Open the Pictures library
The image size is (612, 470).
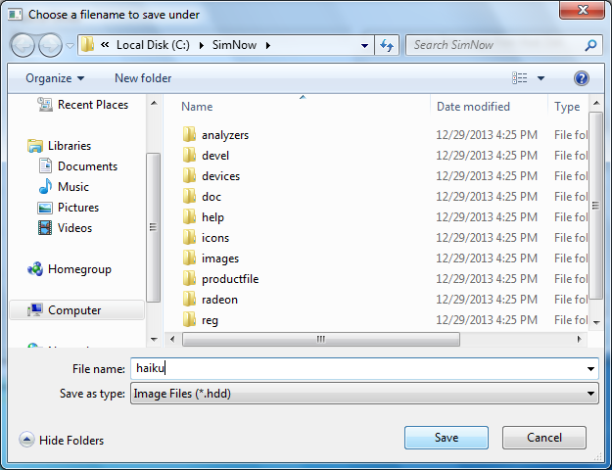(78, 208)
